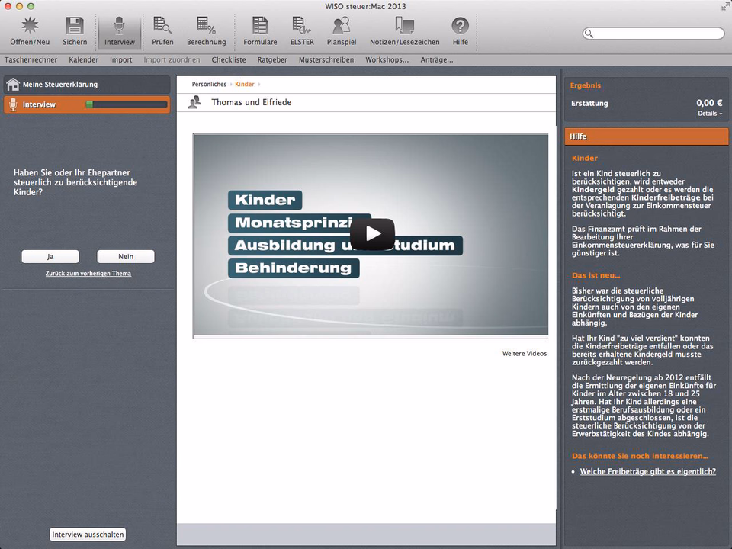Launch the ELSTER transmission icon
This screenshot has height=549, width=732.
coord(302,26)
